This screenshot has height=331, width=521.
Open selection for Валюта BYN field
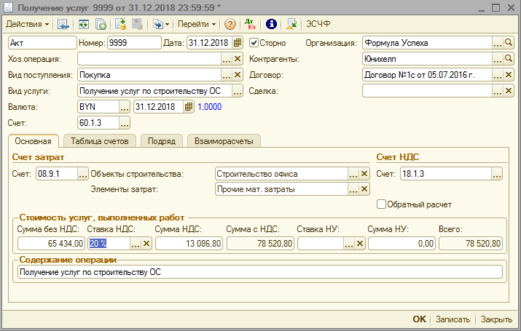pyautogui.click(x=123, y=107)
